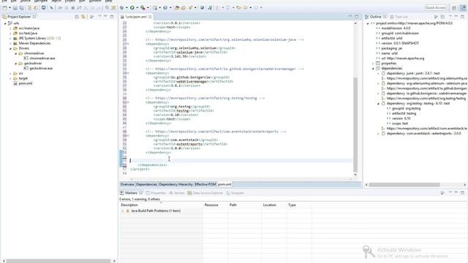
Task: Collapse the Drivers folder
Action: click(10, 48)
